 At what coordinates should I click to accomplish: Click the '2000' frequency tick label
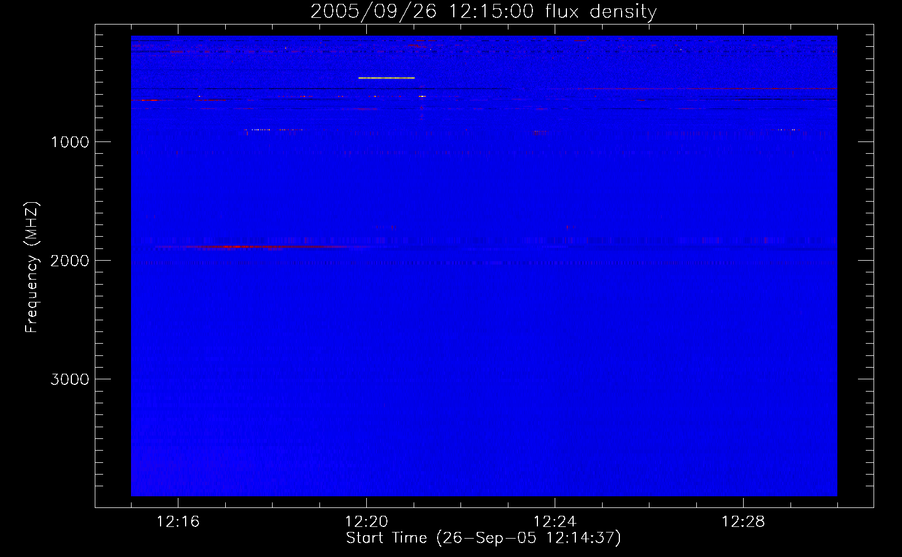(x=70, y=261)
